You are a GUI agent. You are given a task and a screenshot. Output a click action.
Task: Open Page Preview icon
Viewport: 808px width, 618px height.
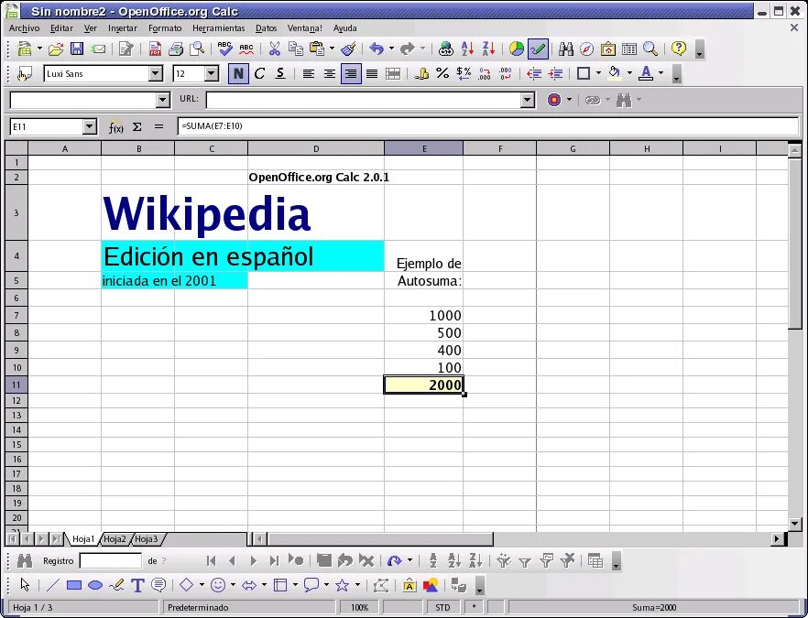point(197,49)
